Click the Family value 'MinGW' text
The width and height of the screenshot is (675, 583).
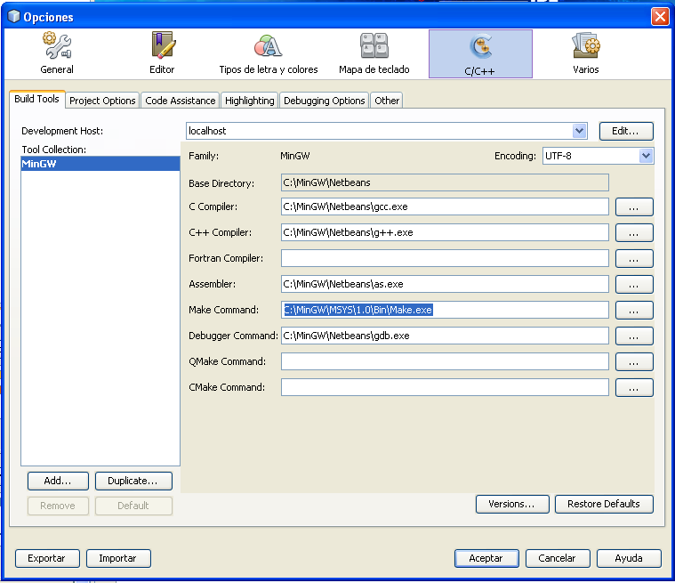pyautogui.click(x=295, y=156)
